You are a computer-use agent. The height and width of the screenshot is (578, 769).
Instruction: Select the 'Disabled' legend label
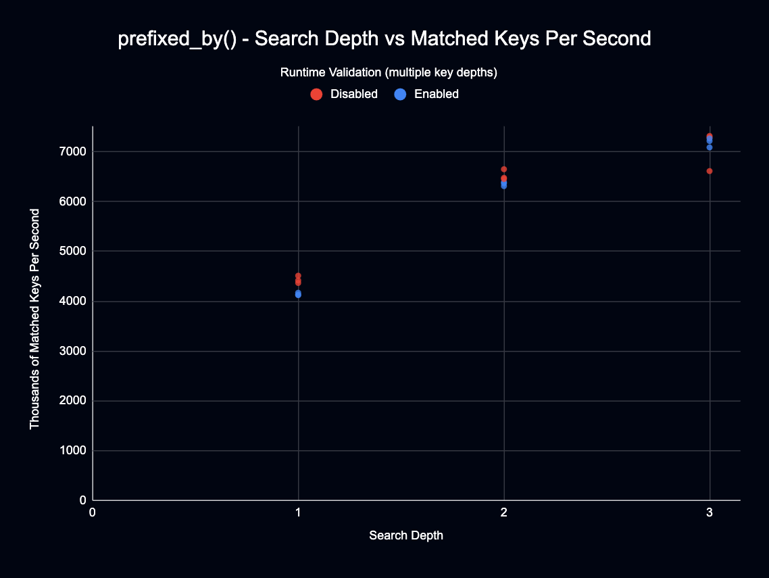[353, 94]
